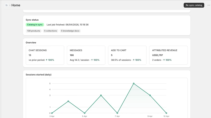Click the 10 Apr data point
This screenshot has height=118, width=211.
[x=166, y=113]
